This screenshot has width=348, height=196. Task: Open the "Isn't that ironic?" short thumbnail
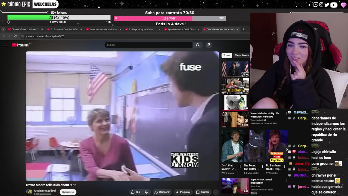tap(232, 146)
